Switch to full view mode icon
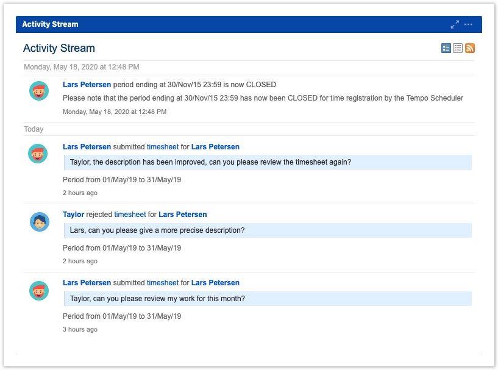Viewport: 498px width, 370px height. (x=446, y=48)
